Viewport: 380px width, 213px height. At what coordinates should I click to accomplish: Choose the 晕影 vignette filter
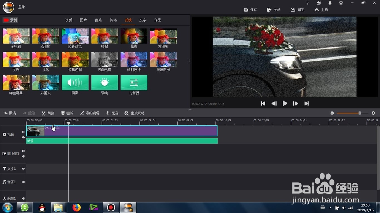(x=134, y=36)
